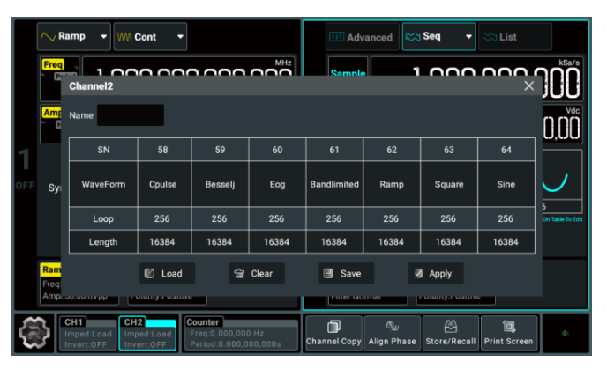Open the Ramp waveform dropdown
The width and height of the screenshot is (607, 369).
tap(74, 37)
